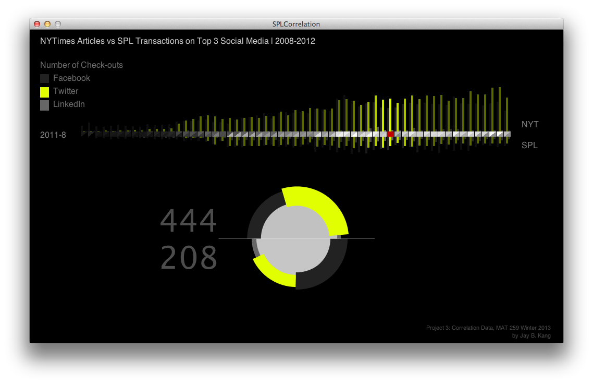Click the SPL row label

529,146
